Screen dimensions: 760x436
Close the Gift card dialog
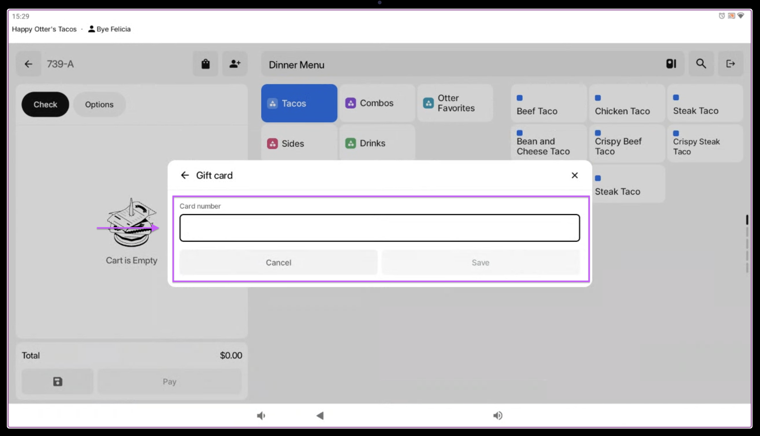click(574, 175)
